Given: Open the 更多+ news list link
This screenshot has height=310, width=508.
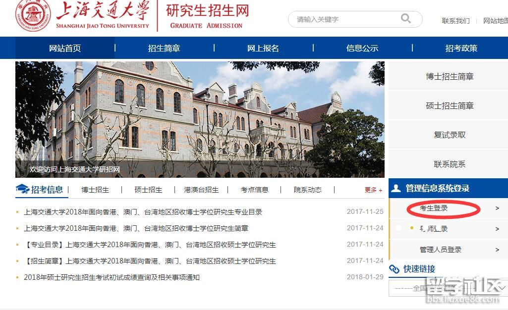Looking at the screenshot, I should coord(373,190).
